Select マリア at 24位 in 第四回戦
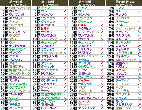The image size is (142, 110). [x=120, y=87]
